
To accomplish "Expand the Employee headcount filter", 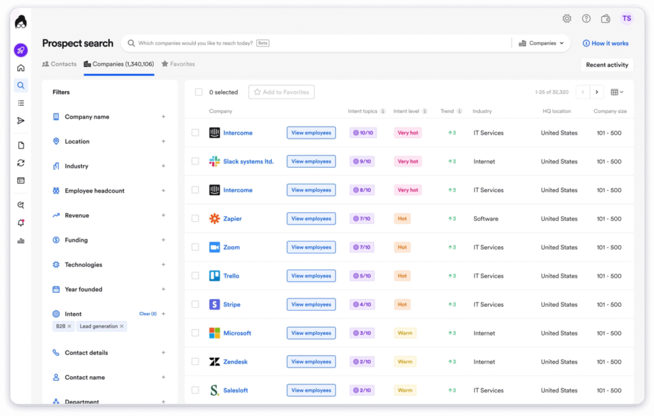I will point(93,190).
